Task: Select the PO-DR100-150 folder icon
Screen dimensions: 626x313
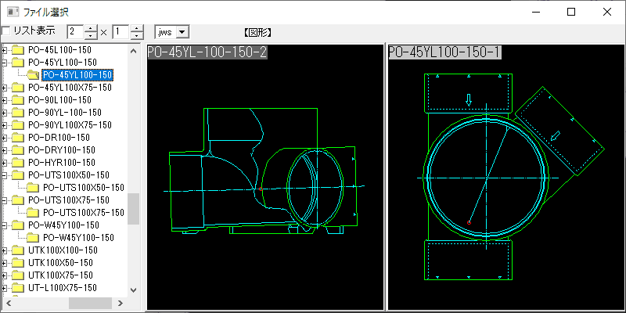Action: [18, 138]
